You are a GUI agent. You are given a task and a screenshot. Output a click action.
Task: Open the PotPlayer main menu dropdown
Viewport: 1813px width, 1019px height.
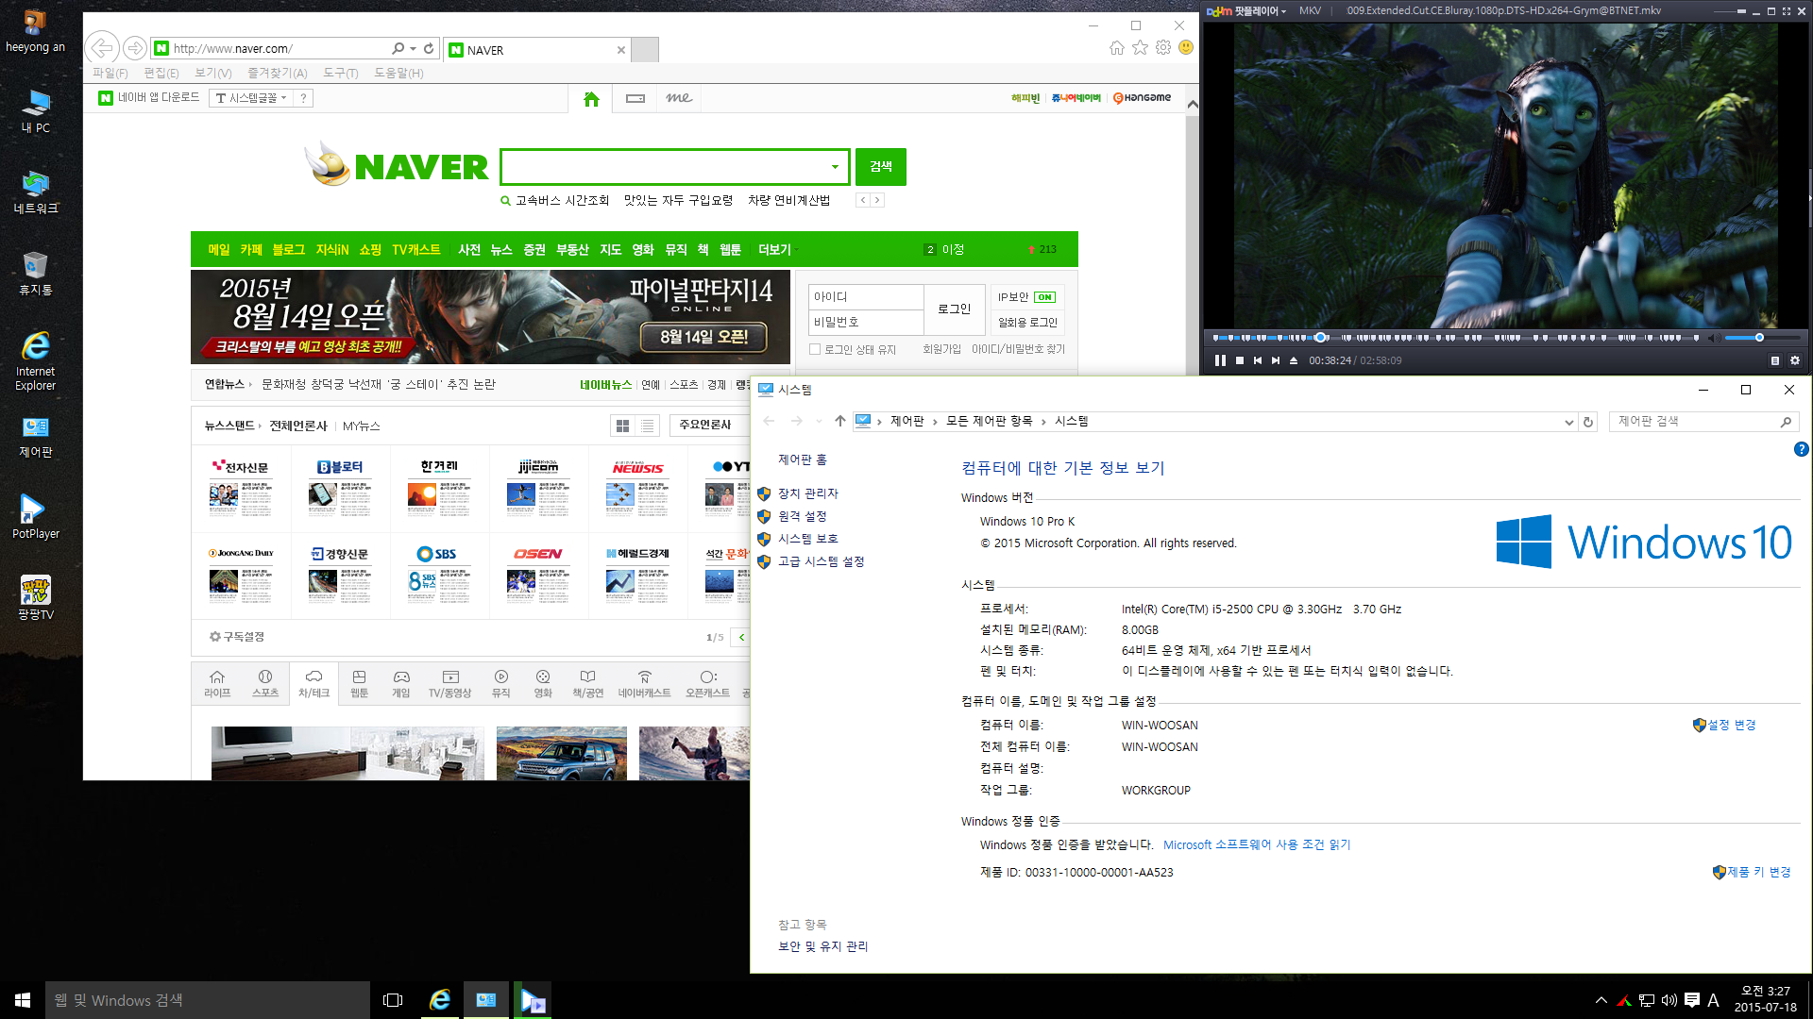pyautogui.click(x=1246, y=11)
